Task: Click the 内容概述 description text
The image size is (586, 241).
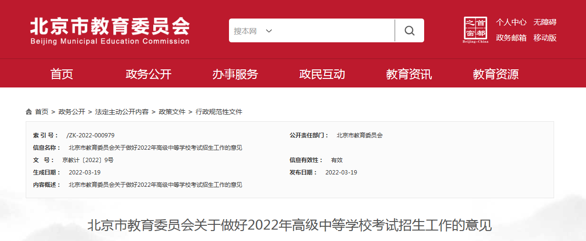Action: 155,185
